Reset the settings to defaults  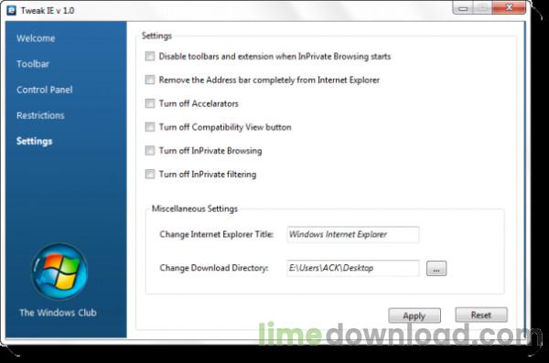pos(481,315)
